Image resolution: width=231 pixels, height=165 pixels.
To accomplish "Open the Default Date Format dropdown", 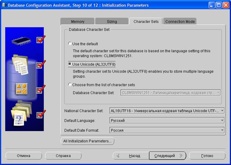I will click(222, 130).
